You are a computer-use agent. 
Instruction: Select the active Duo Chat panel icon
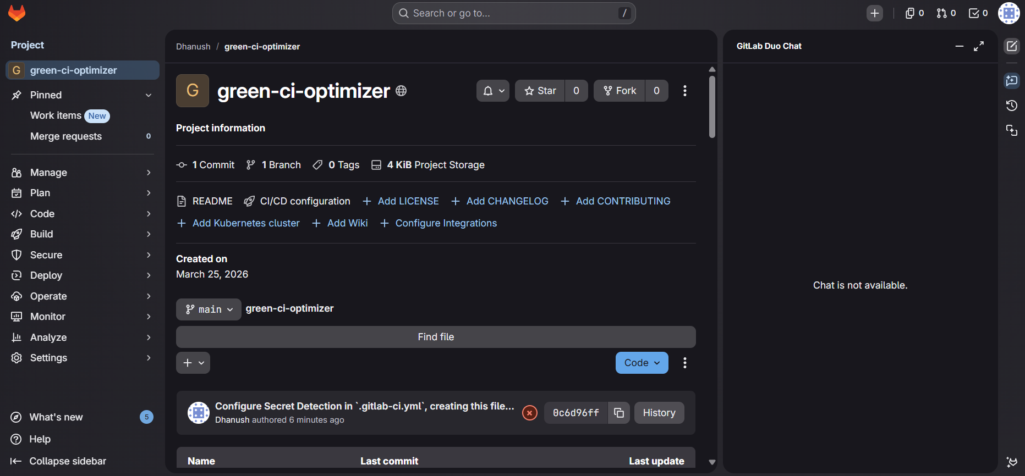point(1012,81)
